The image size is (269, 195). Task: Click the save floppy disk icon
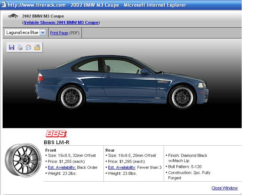click(12, 47)
